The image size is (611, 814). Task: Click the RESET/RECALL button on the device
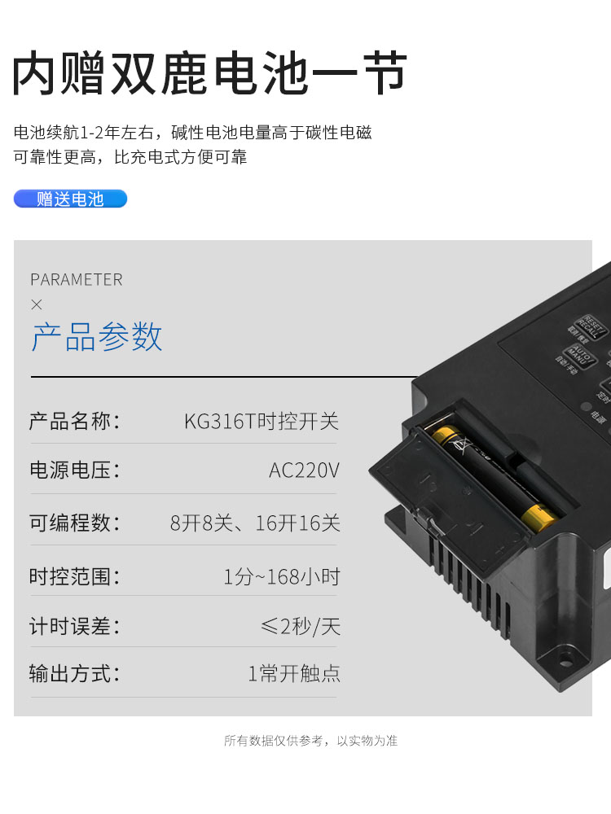(591, 326)
